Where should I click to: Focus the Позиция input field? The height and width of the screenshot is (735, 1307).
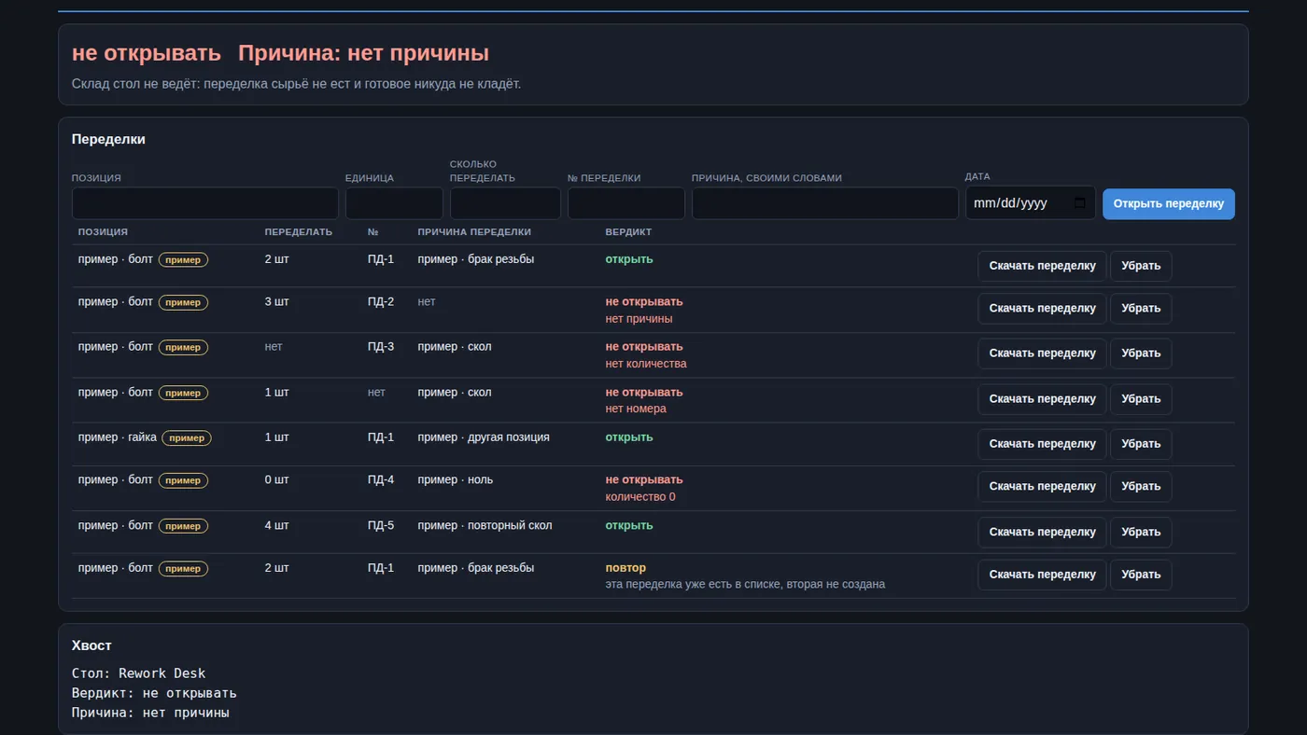pyautogui.click(x=205, y=203)
